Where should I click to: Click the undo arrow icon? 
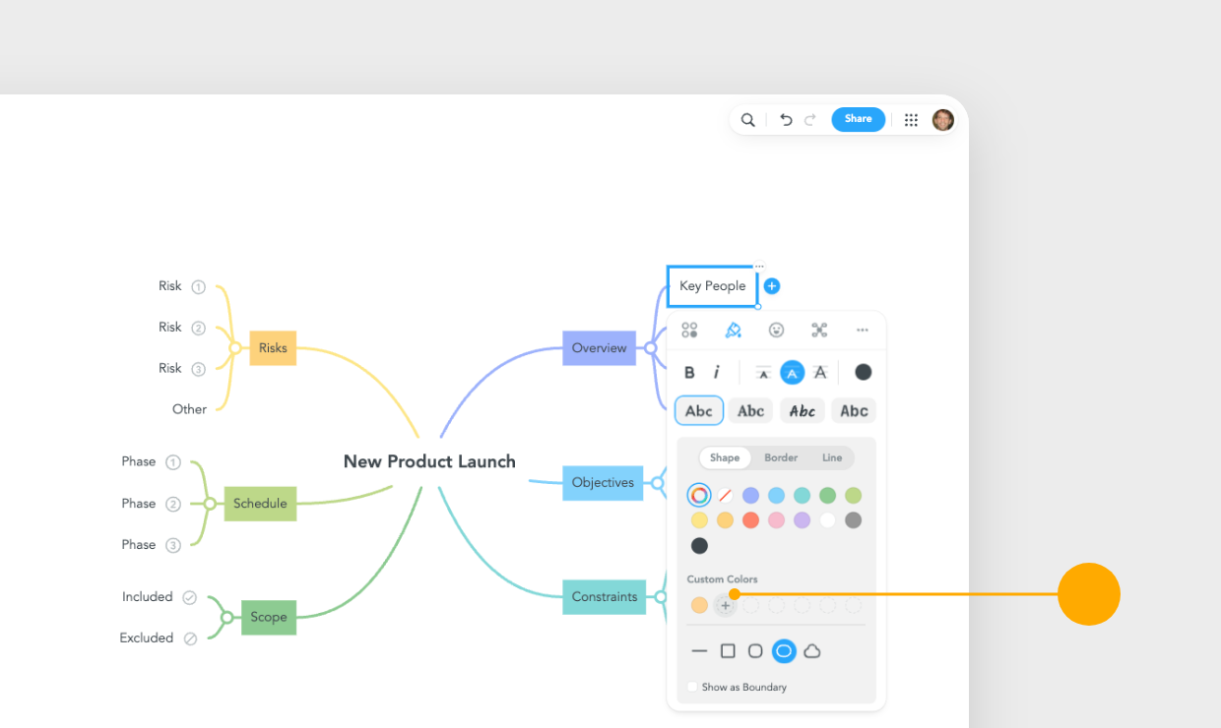pos(785,119)
